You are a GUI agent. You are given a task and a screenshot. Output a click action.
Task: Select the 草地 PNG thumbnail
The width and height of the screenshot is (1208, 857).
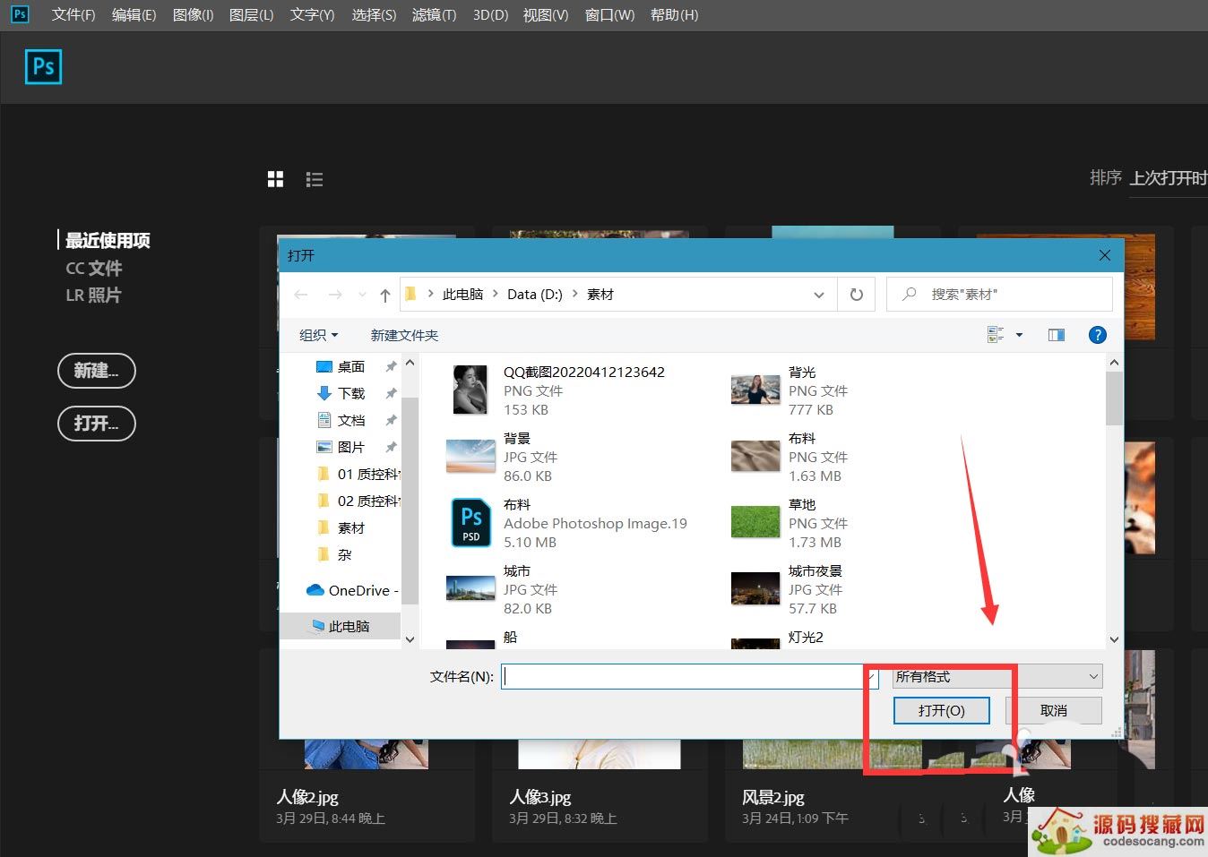click(x=755, y=523)
